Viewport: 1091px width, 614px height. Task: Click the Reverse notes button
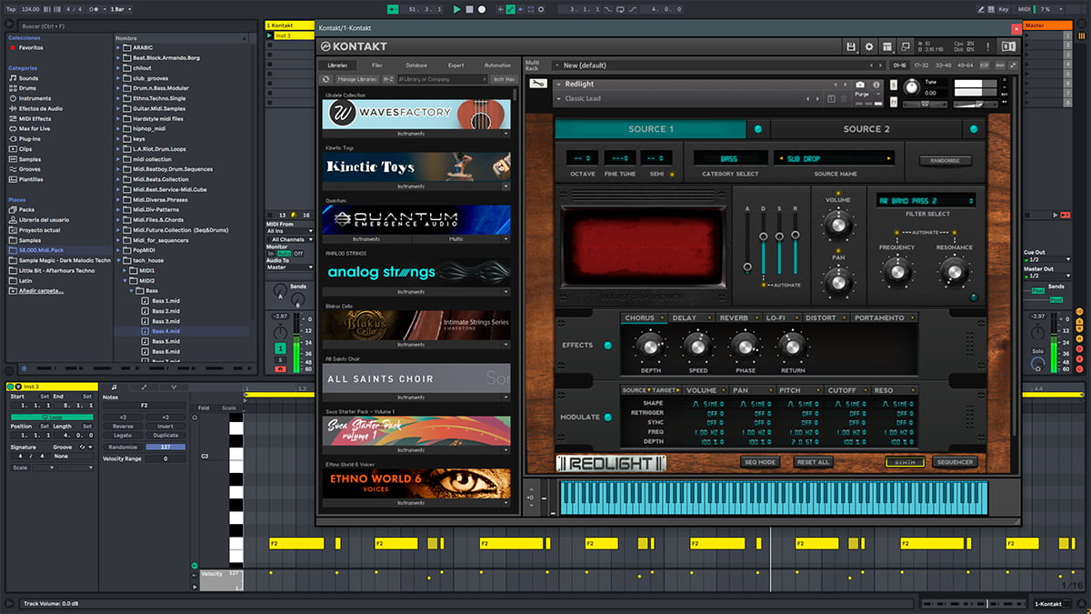click(x=122, y=426)
